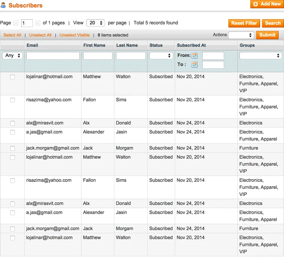
Task: Focus the Email filter text field
Action: pos(53,56)
